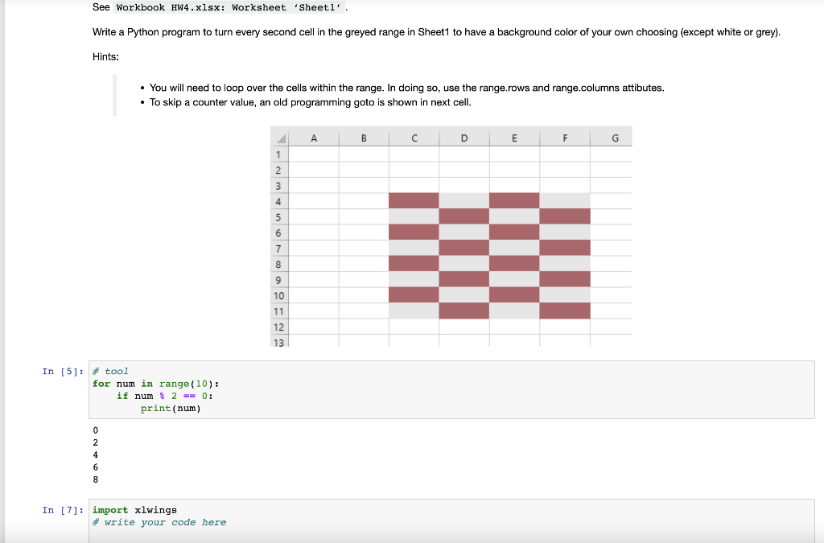Select column header A in the spreadsheet image
The image size is (824, 543).
[x=314, y=137]
